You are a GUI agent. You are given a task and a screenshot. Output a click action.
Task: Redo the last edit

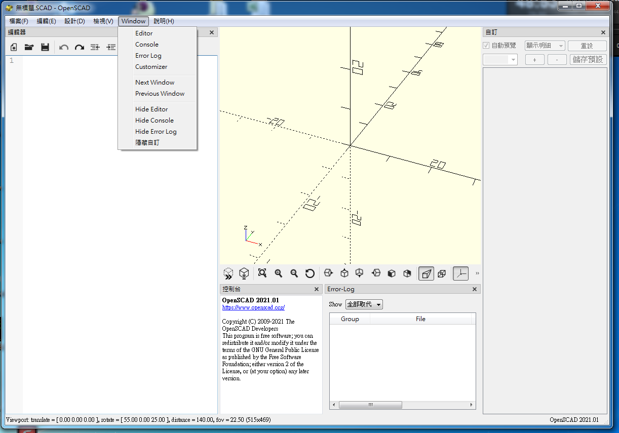pyautogui.click(x=80, y=47)
